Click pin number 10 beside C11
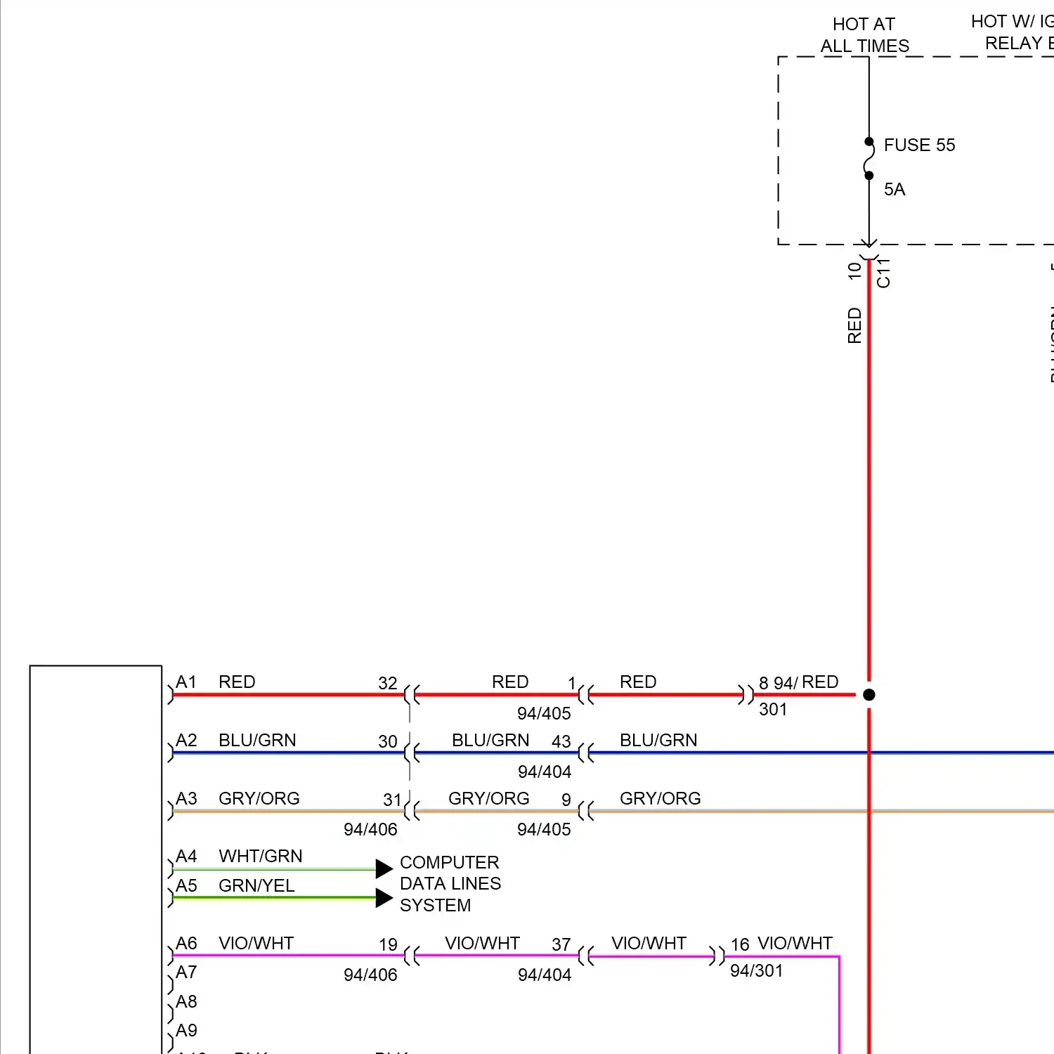Screen dimensions: 1054x1054 point(854,271)
